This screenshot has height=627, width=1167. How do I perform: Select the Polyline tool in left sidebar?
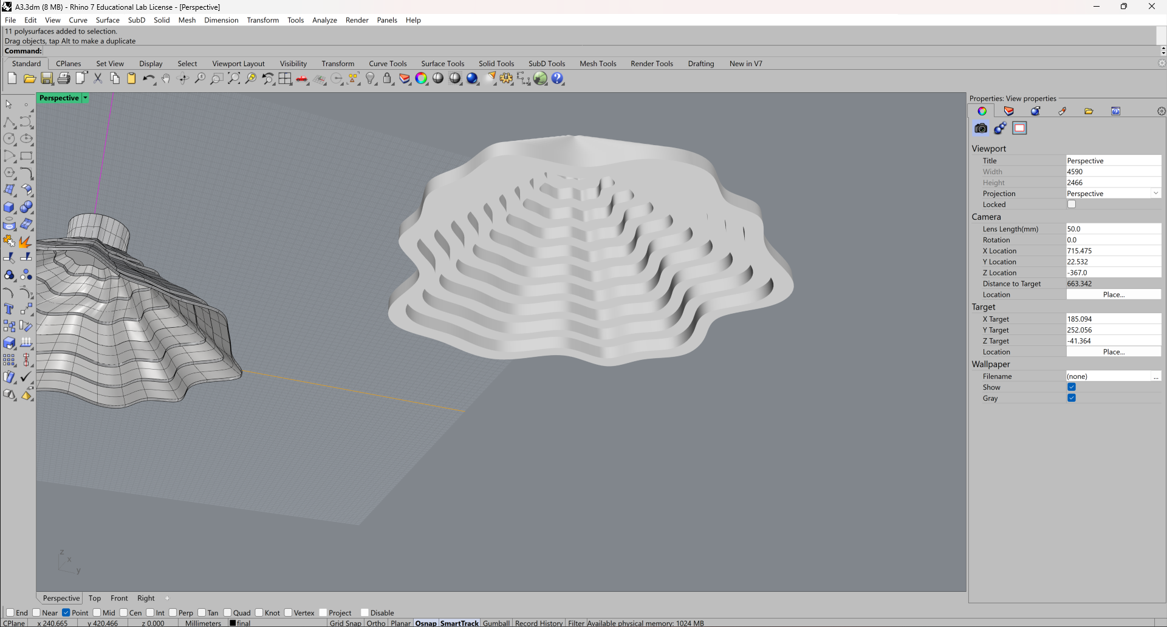pos(9,122)
